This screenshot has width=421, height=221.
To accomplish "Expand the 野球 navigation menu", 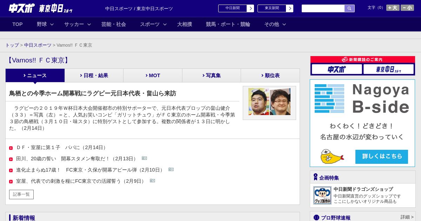I will click(45, 24).
